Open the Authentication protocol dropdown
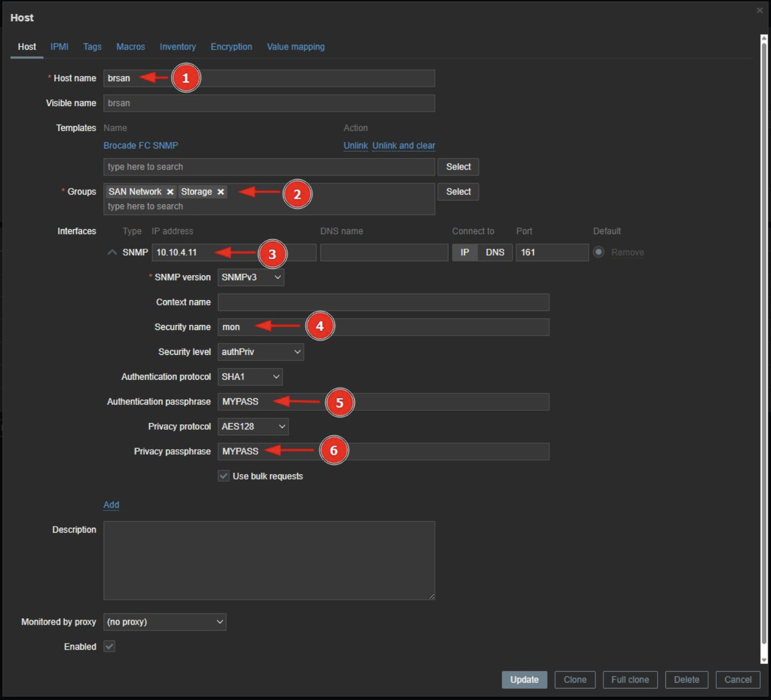Screen dimensions: 771x700 [x=250, y=377]
